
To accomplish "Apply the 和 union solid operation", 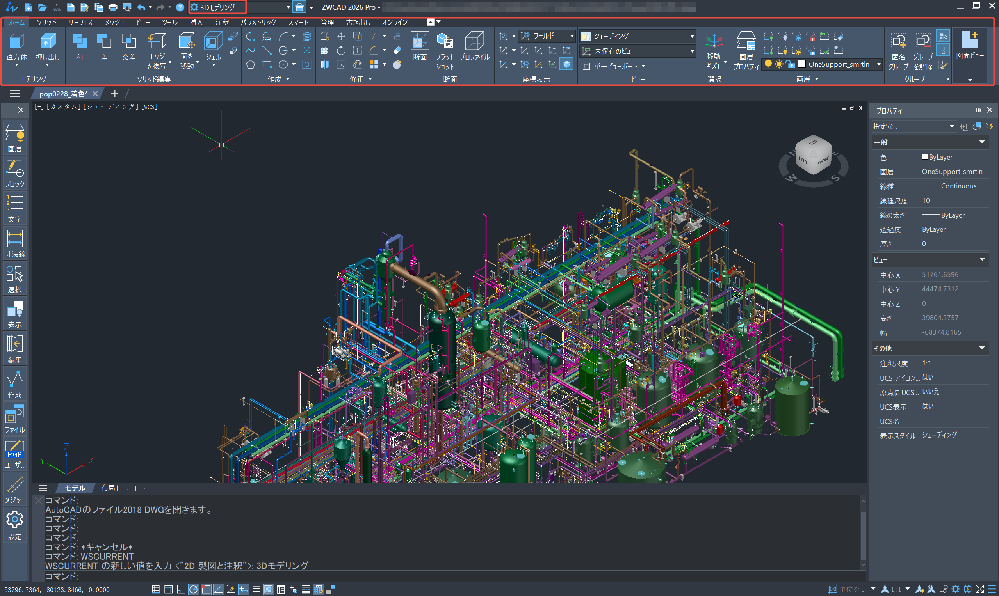I will [79, 42].
